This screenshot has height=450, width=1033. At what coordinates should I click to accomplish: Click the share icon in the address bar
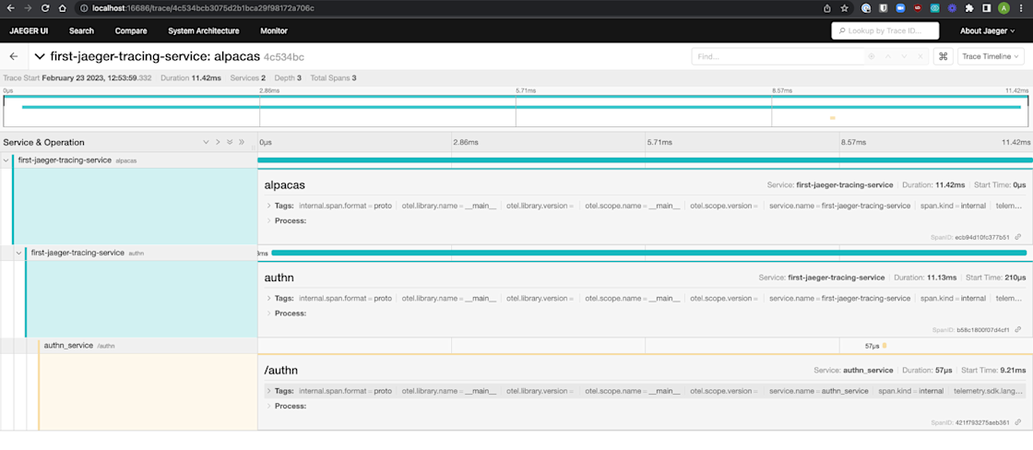click(x=827, y=8)
